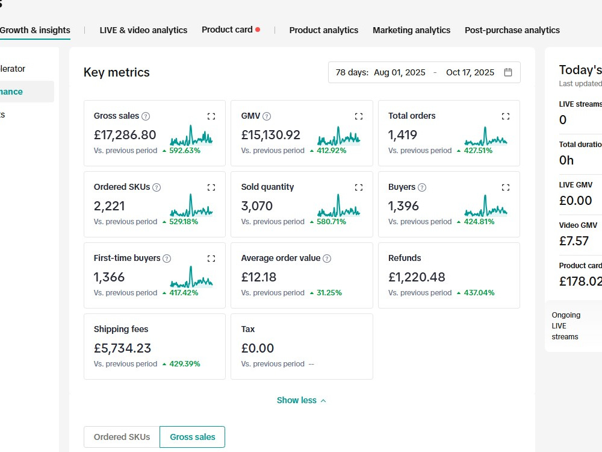Open the Oct 17, 2025 end date
The image size is (602, 452).
point(470,72)
